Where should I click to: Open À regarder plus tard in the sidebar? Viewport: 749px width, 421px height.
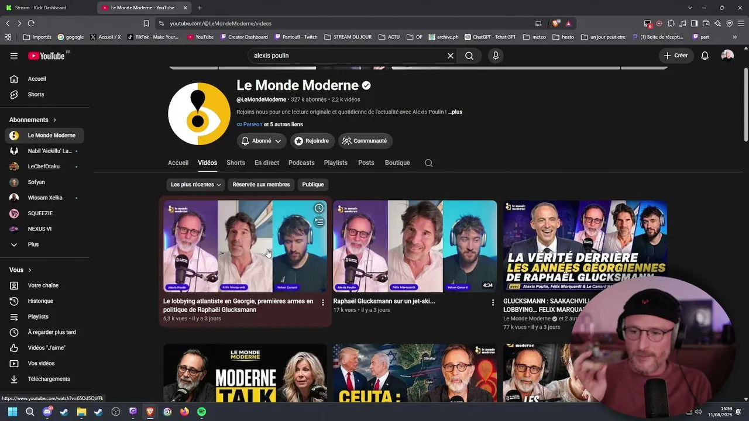(x=44, y=332)
